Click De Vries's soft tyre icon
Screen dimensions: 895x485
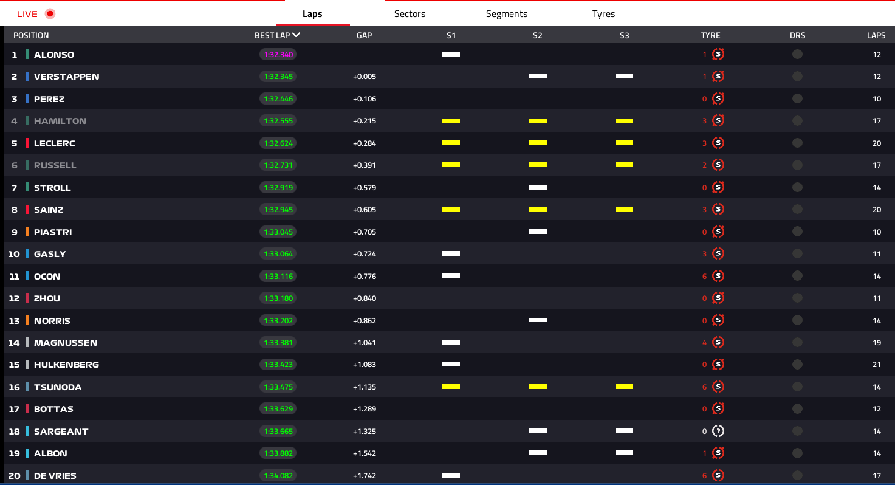coord(718,476)
